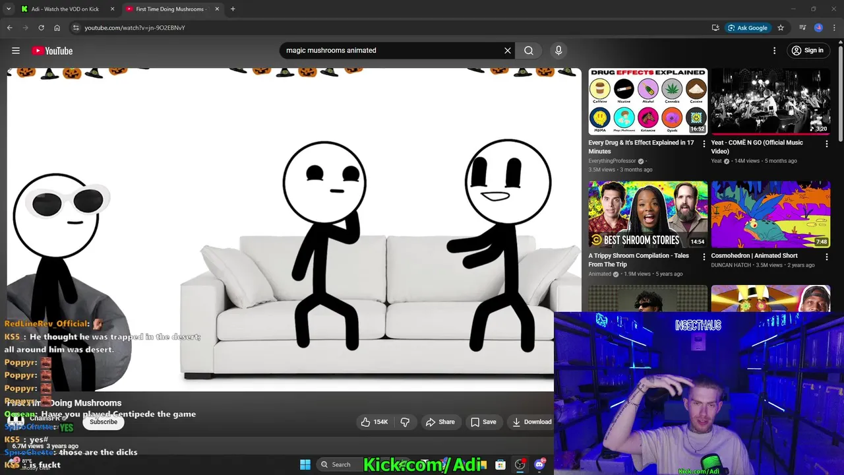Close the 'First Time Doing Mushrooms' tab
The width and height of the screenshot is (844, 475).
[216, 9]
